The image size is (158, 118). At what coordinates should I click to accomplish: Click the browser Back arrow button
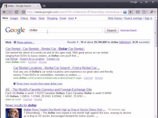(x=5, y=12)
